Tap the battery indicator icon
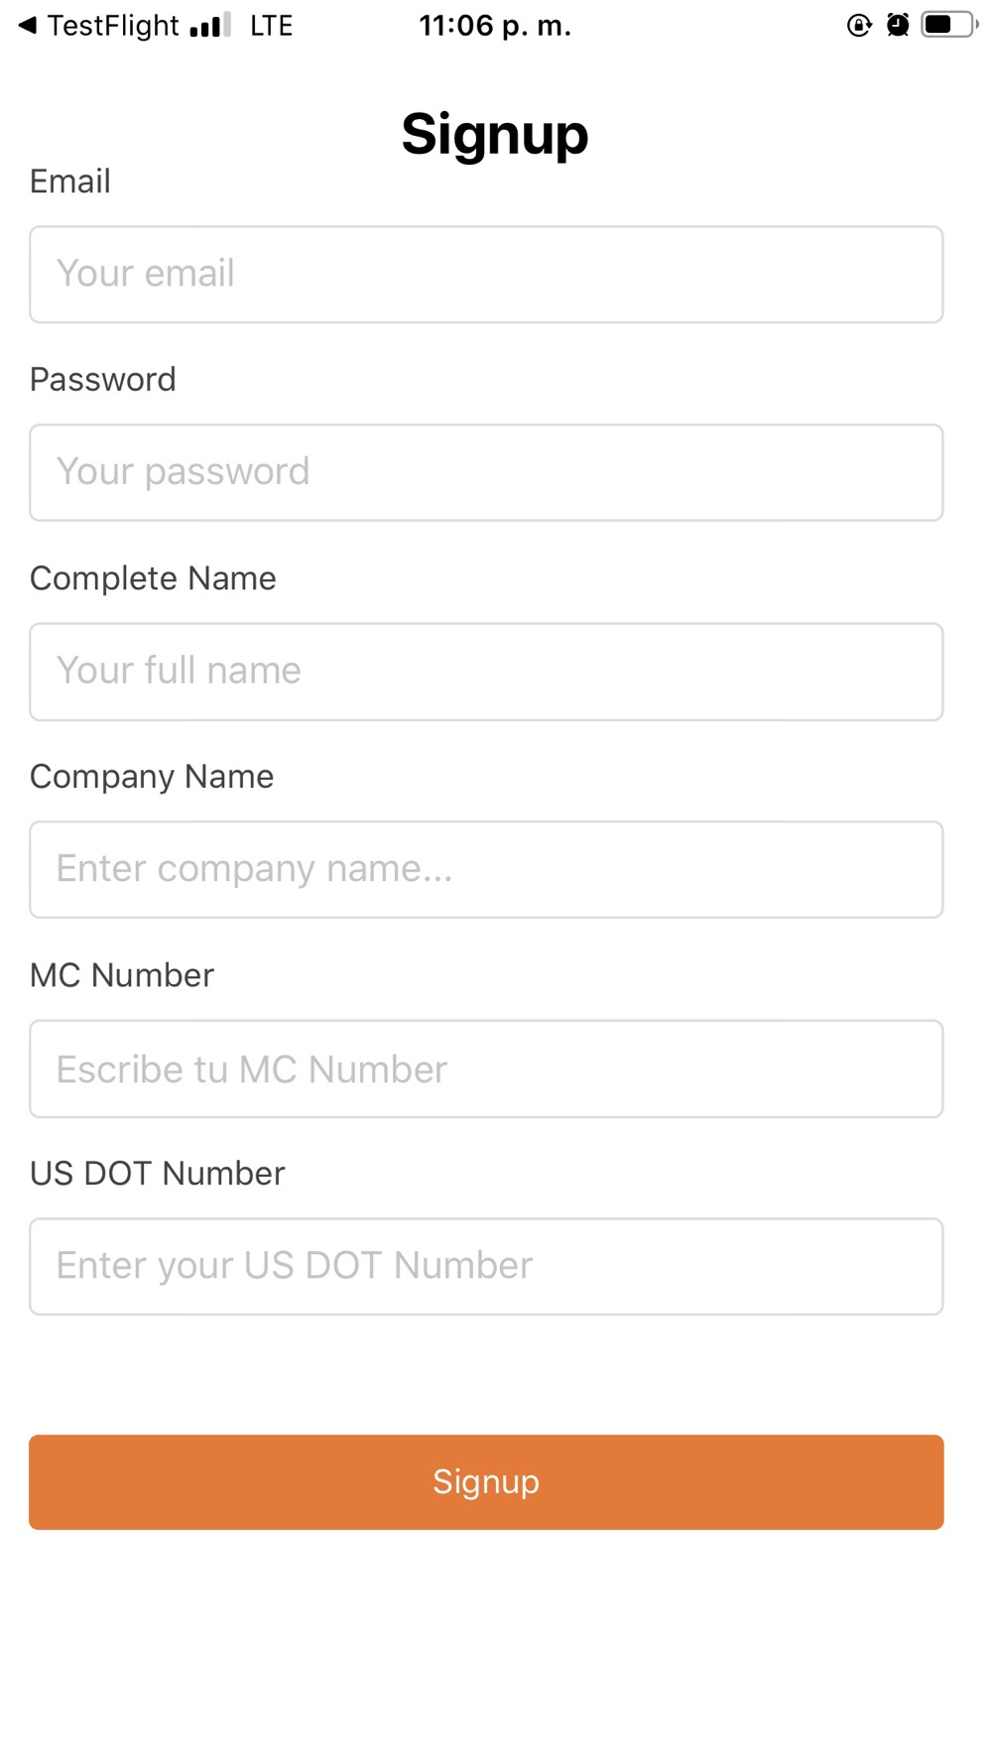 click(x=948, y=25)
